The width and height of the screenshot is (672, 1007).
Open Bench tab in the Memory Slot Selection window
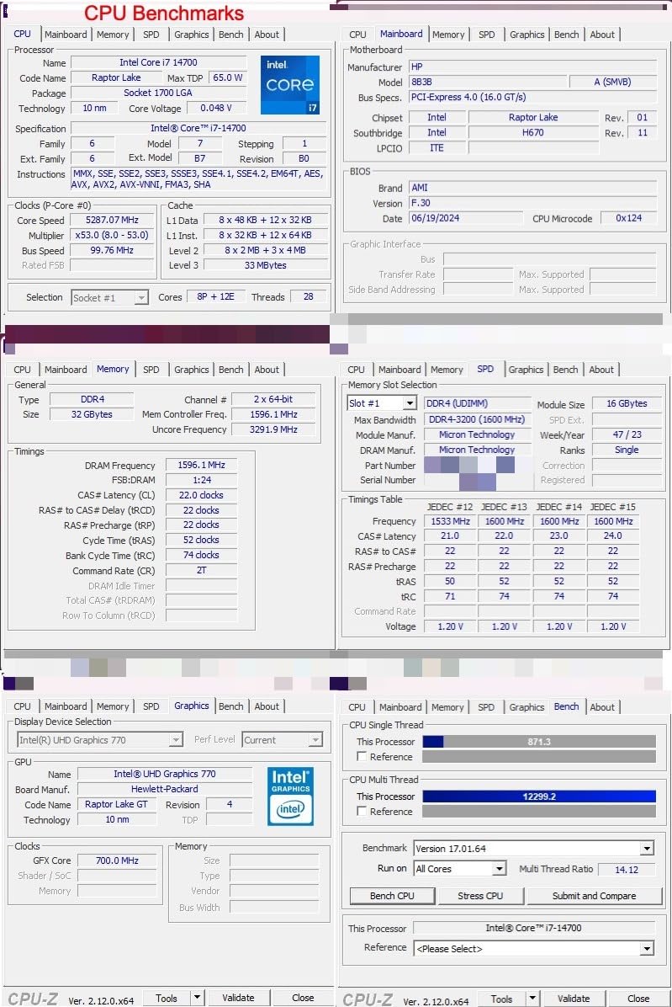(x=565, y=370)
